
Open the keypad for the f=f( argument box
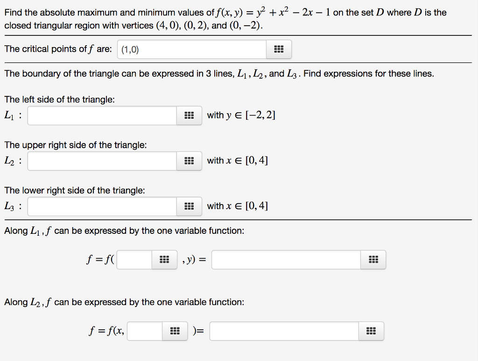click(x=164, y=259)
